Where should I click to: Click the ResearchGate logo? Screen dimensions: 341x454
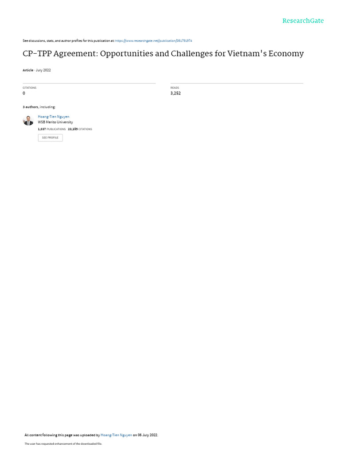point(303,21)
